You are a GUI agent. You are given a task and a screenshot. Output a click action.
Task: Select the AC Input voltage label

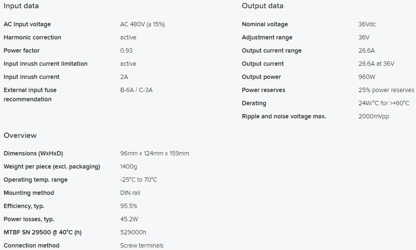[x=27, y=24]
